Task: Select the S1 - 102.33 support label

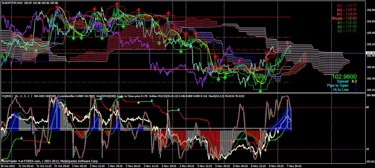Action: pos(347,22)
